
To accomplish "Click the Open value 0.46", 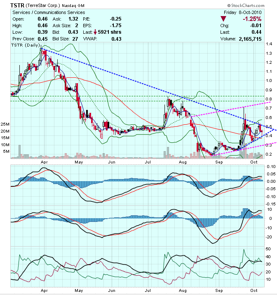I will [x=43, y=19].
